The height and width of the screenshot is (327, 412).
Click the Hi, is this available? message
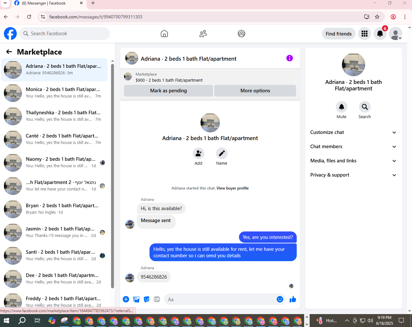(161, 209)
